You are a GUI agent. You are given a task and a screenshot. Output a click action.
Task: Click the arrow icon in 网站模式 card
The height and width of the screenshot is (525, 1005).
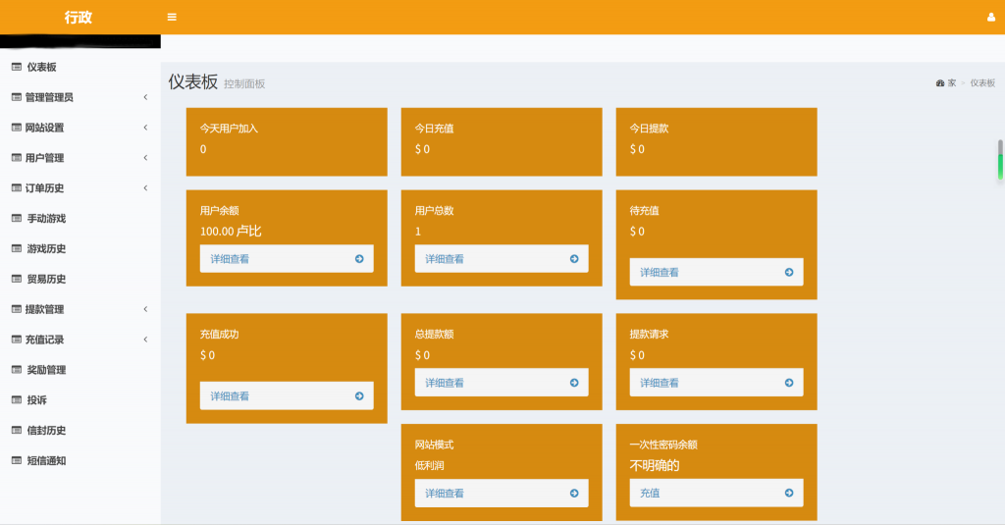[574, 494]
